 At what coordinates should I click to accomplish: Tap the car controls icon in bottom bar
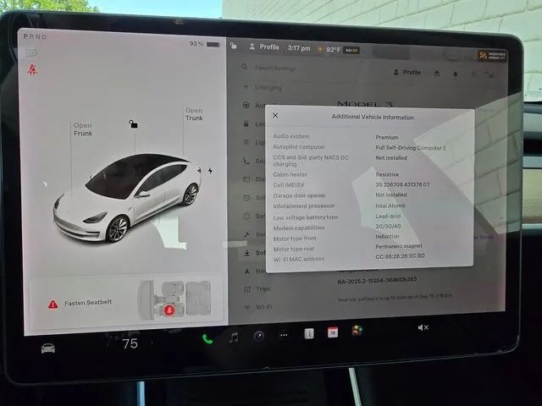[x=47, y=348]
